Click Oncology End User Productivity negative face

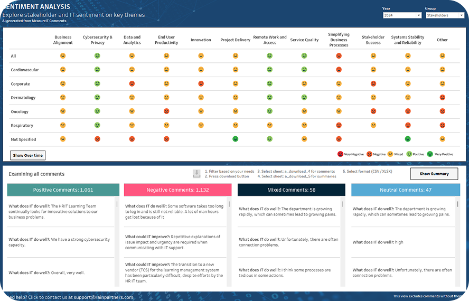(x=166, y=111)
